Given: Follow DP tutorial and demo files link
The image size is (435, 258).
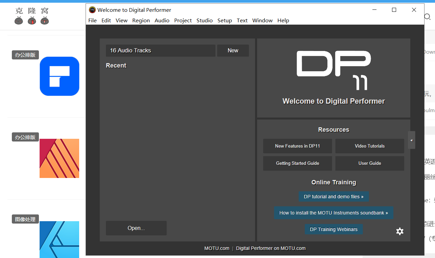Looking at the screenshot, I should click(334, 197).
